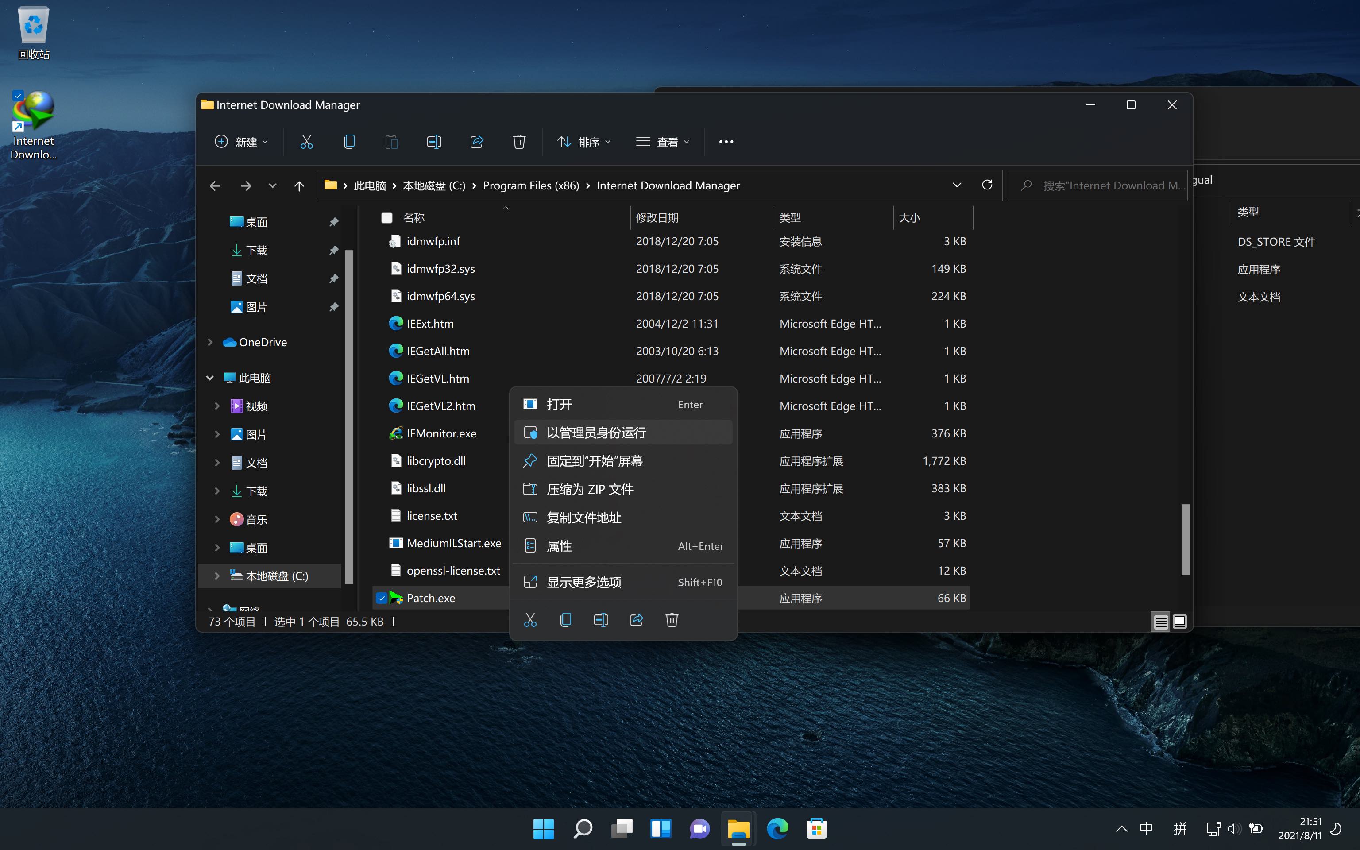Screen dimensions: 1360x850
Task: Click Program Files (x86) in breadcrumb path
Action: (x=530, y=185)
